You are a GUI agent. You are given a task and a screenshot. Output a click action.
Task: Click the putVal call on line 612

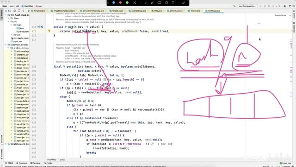77,31
